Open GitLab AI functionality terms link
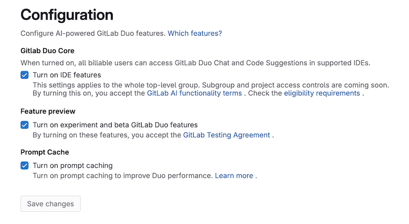Viewport: 409px width, 224px height. click(x=195, y=93)
